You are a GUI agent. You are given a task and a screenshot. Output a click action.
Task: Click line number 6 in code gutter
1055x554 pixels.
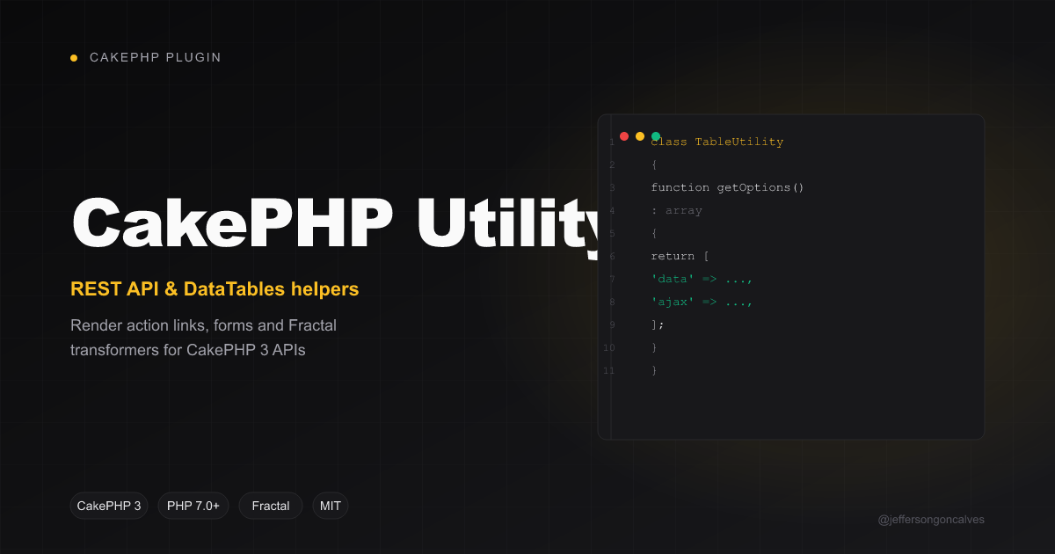coord(612,256)
